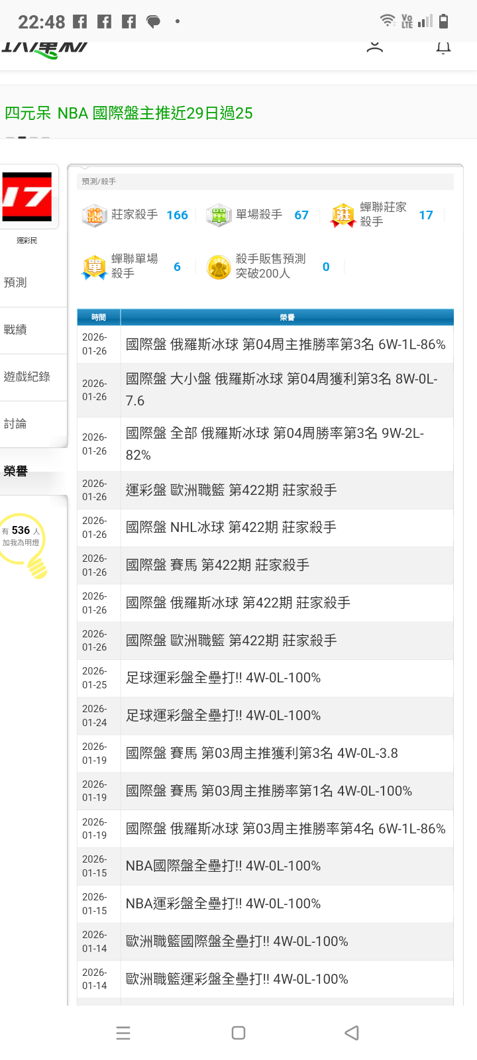This screenshot has width=477, height=1060.
Task: Select row 運彩盤 歐洲職籃 第422期 莊家殺手
Action: (x=265, y=490)
